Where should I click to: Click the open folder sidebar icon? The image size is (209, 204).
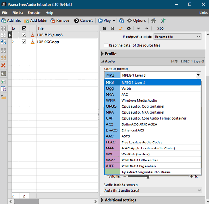point(3,97)
